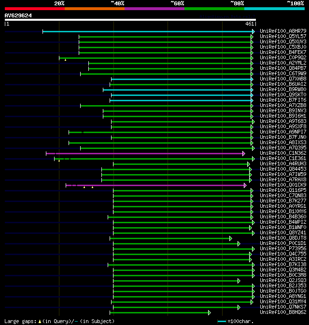Select hit label UniRef100_A2YML2
309x325 pixels.
click(x=283, y=63)
